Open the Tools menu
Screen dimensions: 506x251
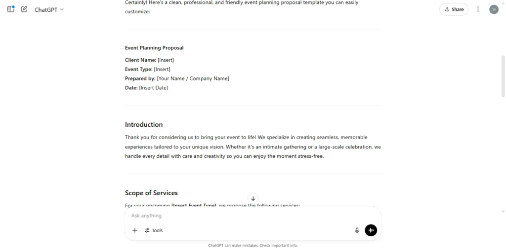click(x=154, y=230)
